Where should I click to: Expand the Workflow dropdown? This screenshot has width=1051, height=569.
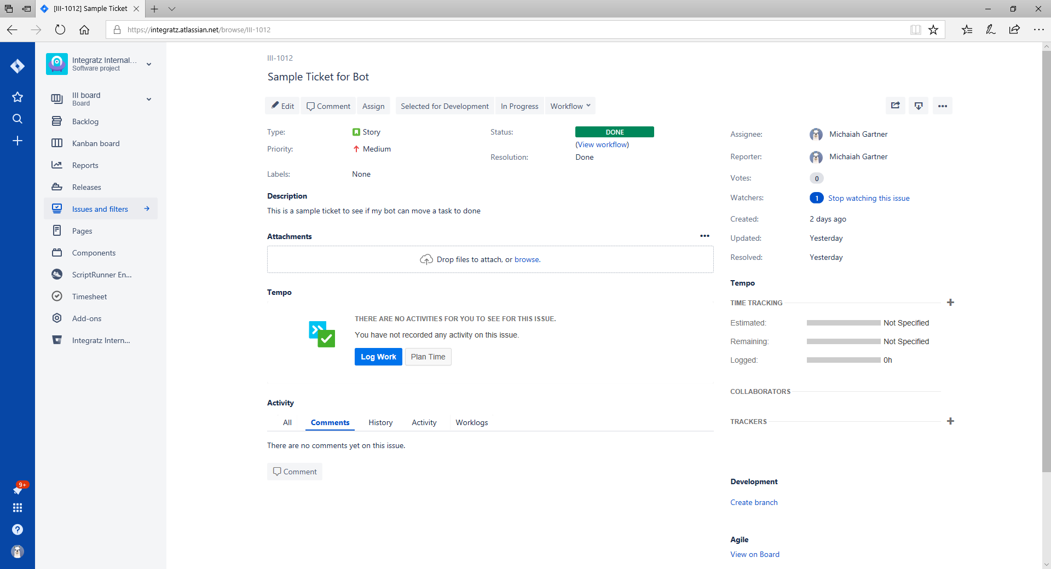click(x=570, y=106)
